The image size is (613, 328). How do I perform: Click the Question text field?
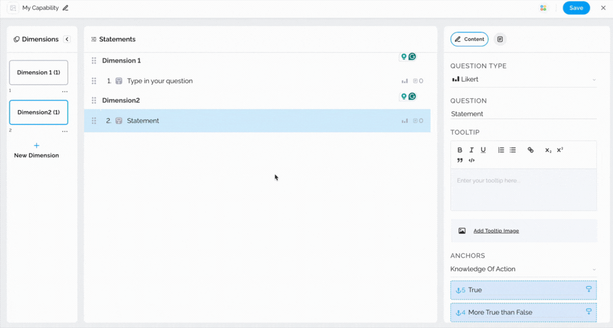(523, 114)
